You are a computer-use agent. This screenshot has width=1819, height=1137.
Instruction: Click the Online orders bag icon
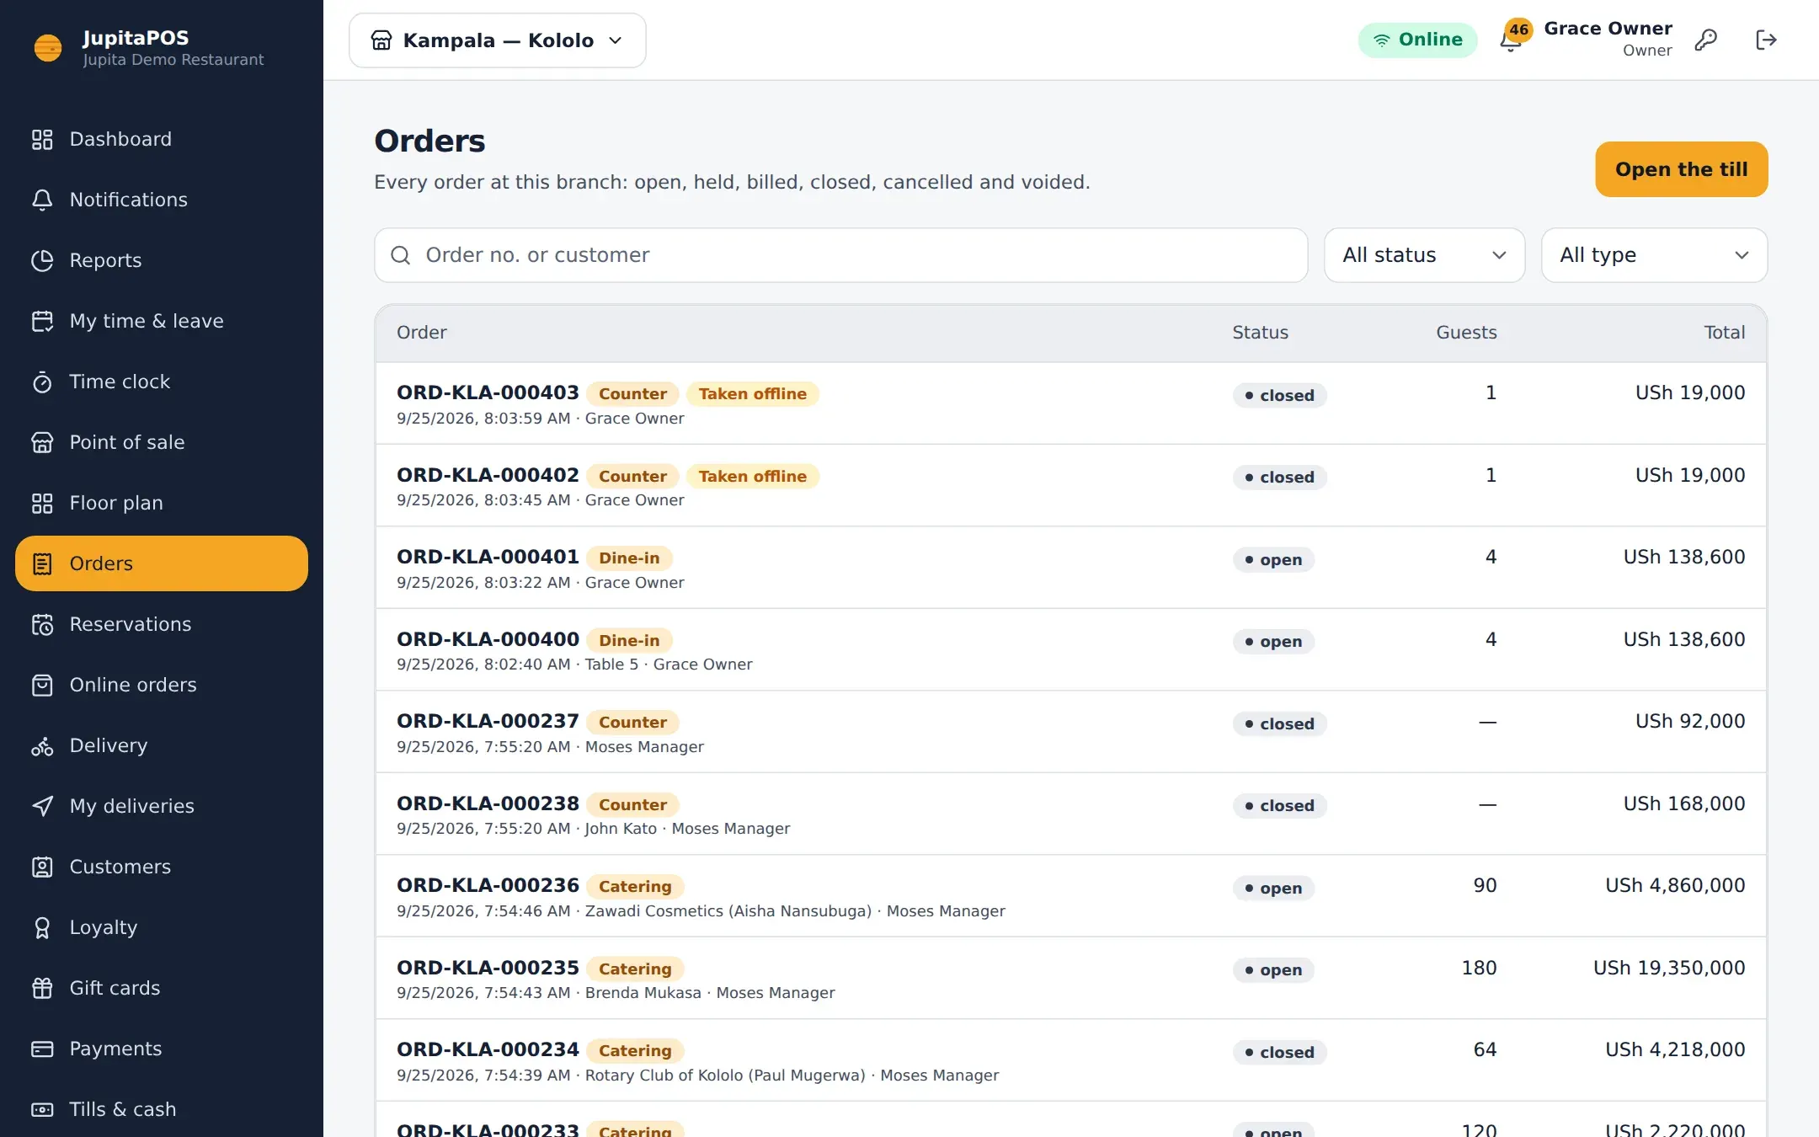[42, 685]
